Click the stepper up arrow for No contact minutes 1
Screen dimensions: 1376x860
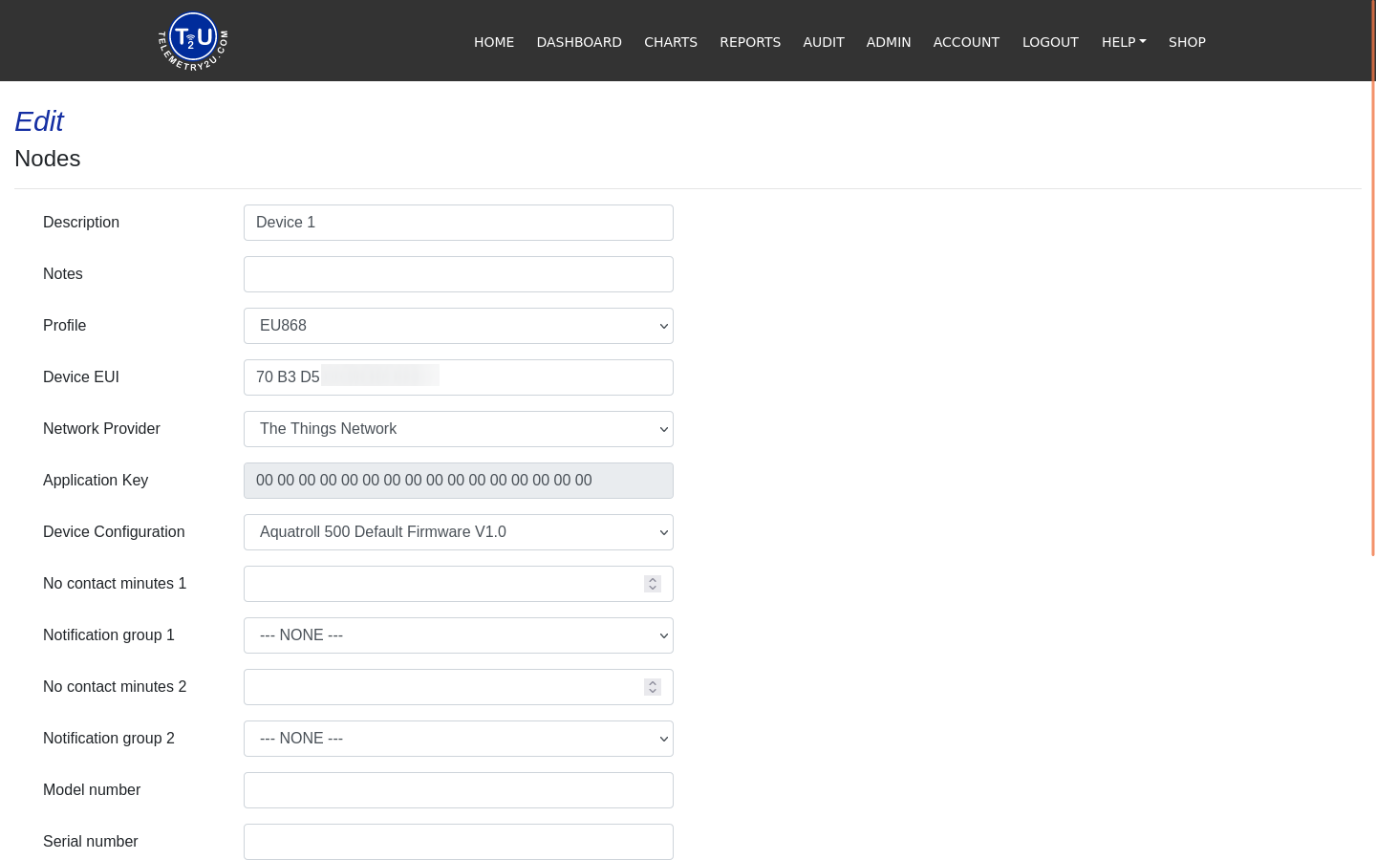tap(653, 579)
